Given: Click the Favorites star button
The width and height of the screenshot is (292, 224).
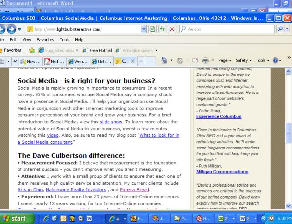Looking at the screenshot, I should pyautogui.click(x=11, y=50).
